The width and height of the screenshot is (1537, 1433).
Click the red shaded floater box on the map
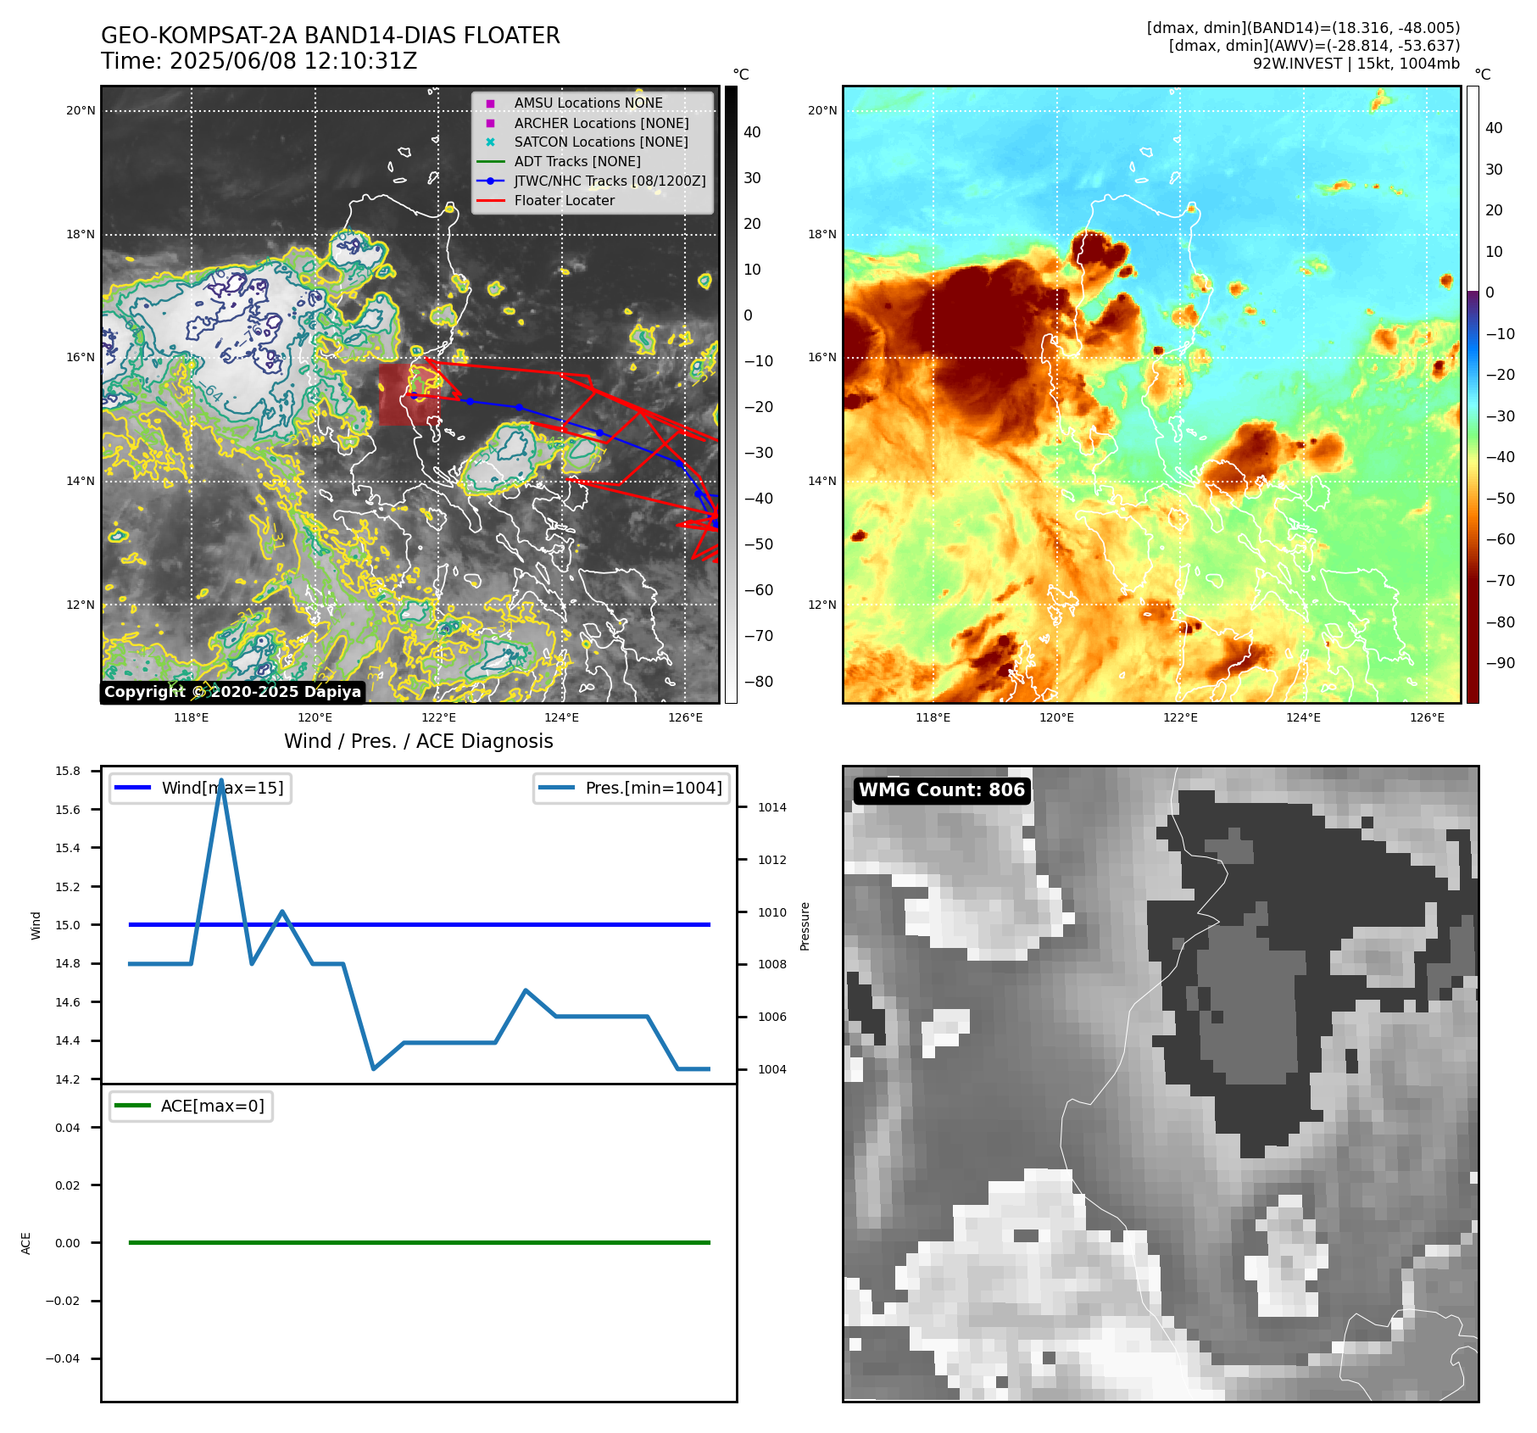[409, 394]
